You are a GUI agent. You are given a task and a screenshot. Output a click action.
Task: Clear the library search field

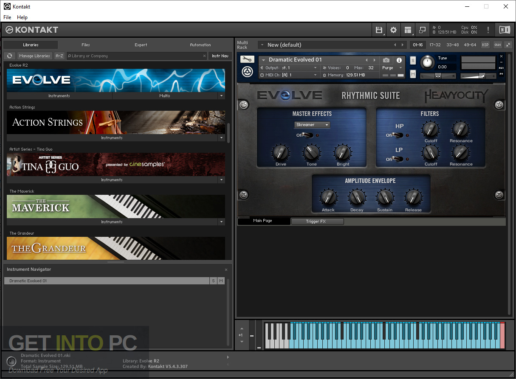coord(204,56)
